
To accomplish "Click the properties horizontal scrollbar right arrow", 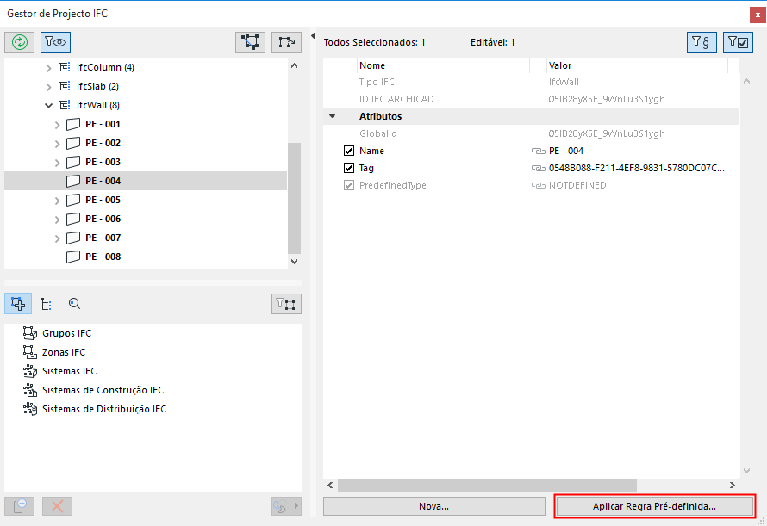I will pos(733,485).
